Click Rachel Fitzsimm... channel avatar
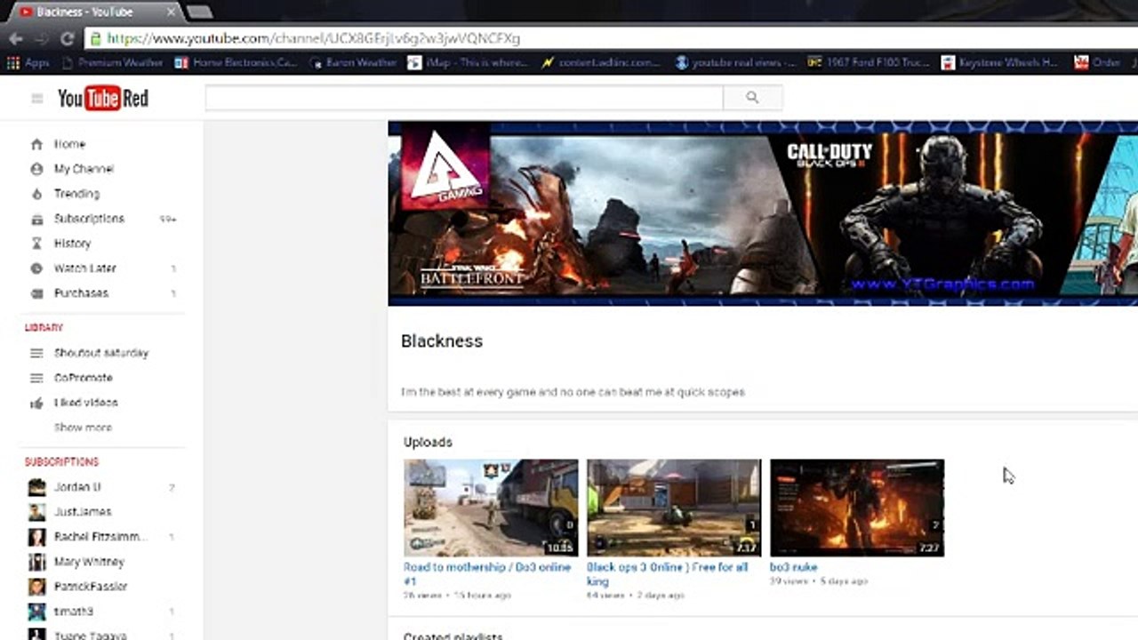 pos(36,537)
